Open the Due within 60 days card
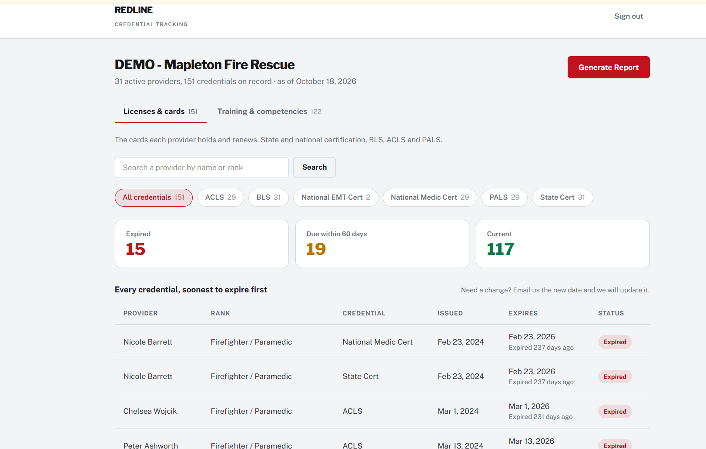The image size is (706, 449). tap(382, 244)
